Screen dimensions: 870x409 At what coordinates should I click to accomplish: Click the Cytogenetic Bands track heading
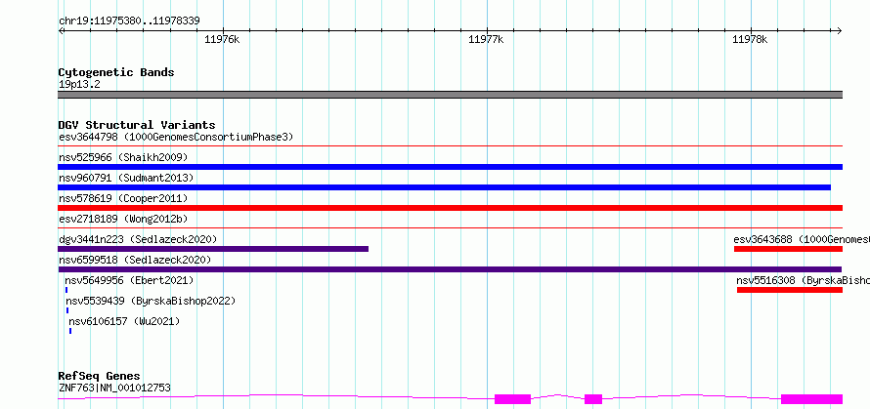(x=116, y=72)
